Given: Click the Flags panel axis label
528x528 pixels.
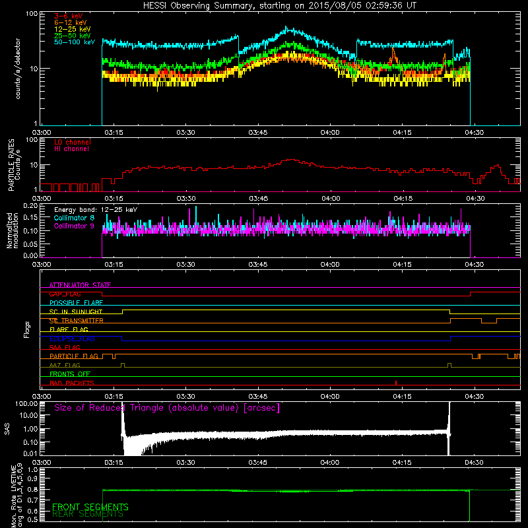Looking at the screenshot, I should [27, 329].
